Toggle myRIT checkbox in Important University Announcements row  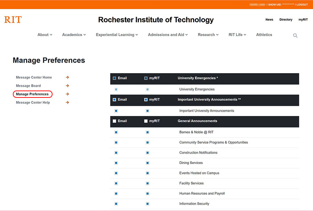[147, 111]
